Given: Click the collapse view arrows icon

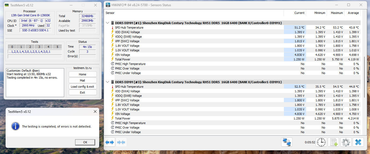Looking at the screenshot, I should (121, 142).
